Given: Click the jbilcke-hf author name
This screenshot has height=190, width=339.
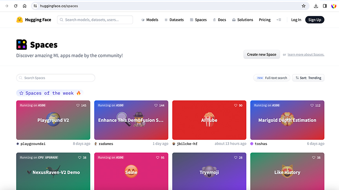Looking at the screenshot, I should pos(187,144).
